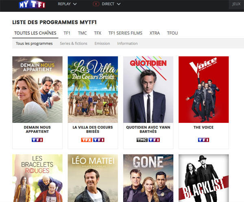Expand the Replay dropdown menu

[x=64, y=4]
